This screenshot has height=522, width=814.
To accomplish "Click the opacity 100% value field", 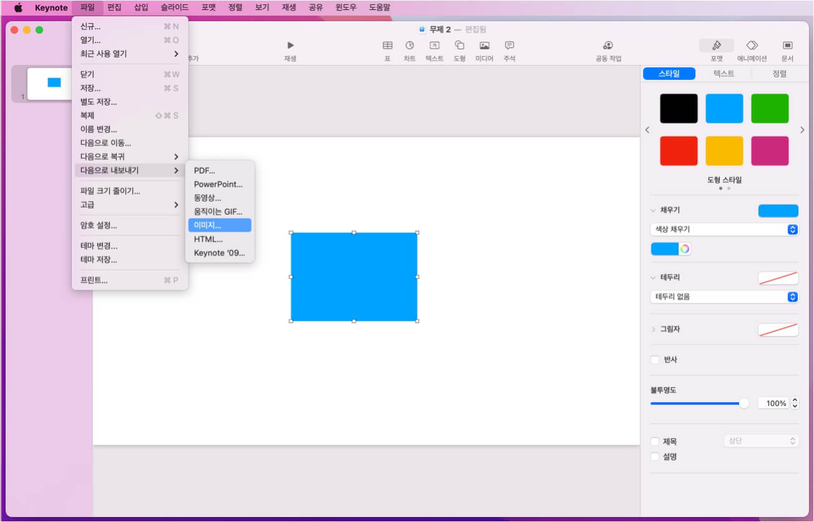I will (773, 403).
